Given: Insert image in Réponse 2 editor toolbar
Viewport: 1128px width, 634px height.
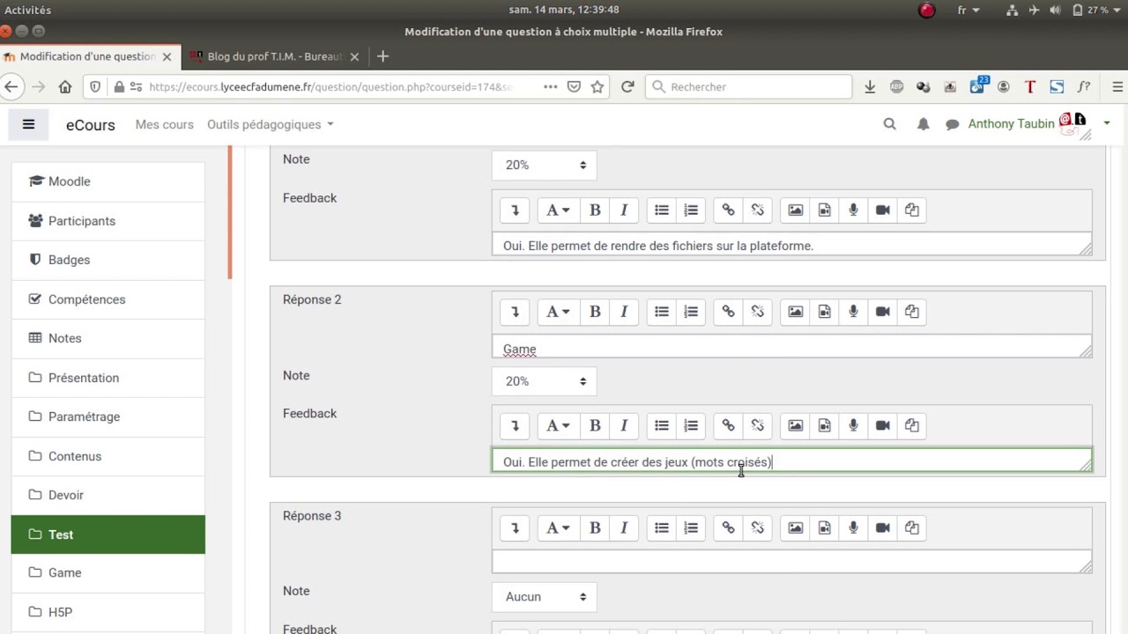Looking at the screenshot, I should pyautogui.click(x=795, y=312).
